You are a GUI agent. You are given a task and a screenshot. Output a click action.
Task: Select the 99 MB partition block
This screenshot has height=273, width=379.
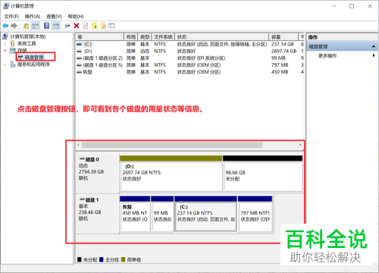[x=162, y=214]
